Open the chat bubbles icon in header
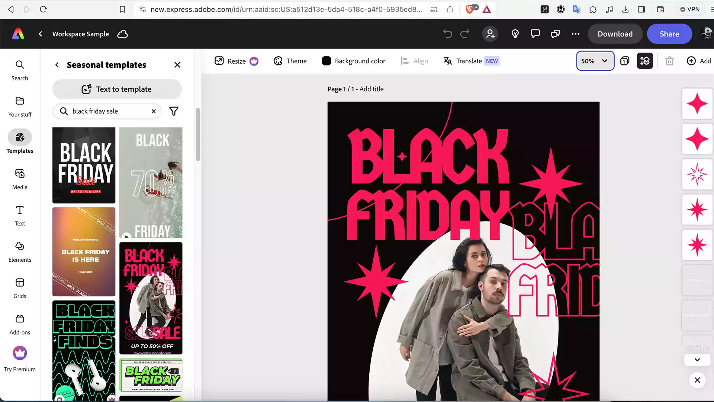 [x=555, y=34]
